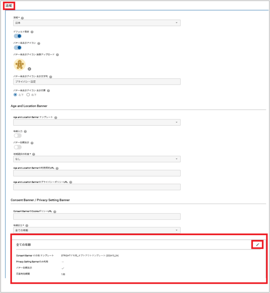Click help icon beside バナー再表示アイコン 表示位置
The image size is (270, 293).
[49, 90]
